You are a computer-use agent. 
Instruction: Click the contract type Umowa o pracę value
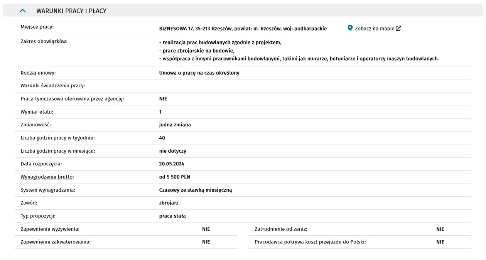pos(199,73)
